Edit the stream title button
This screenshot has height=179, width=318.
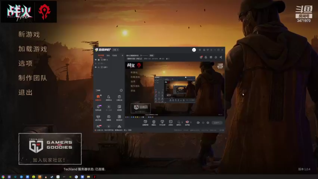pos(151,55)
